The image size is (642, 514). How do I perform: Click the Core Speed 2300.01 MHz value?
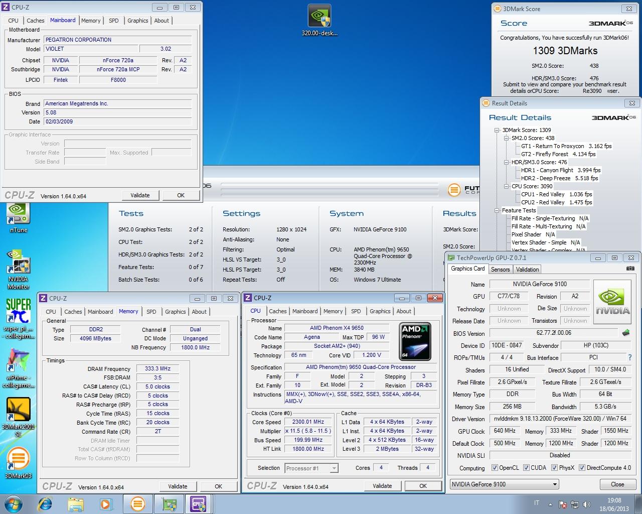[308, 422]
